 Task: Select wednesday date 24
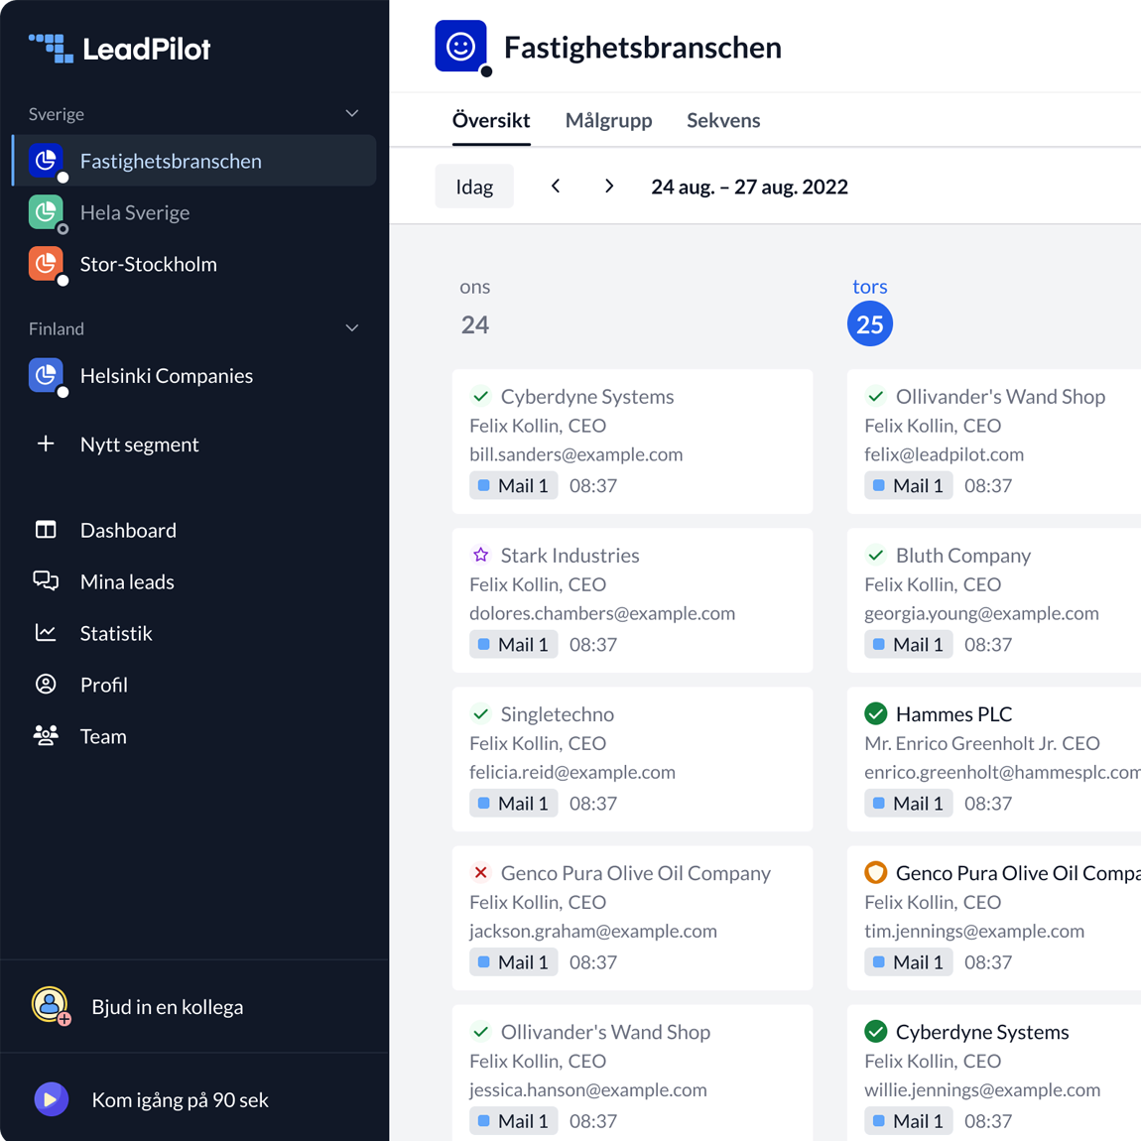point(475,324)
